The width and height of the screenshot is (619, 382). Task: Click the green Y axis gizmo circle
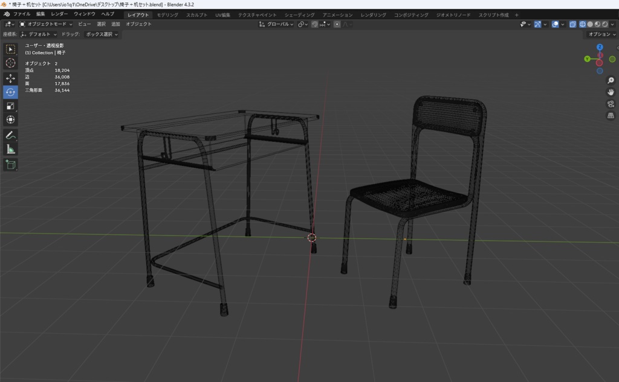tap(587, 59)
